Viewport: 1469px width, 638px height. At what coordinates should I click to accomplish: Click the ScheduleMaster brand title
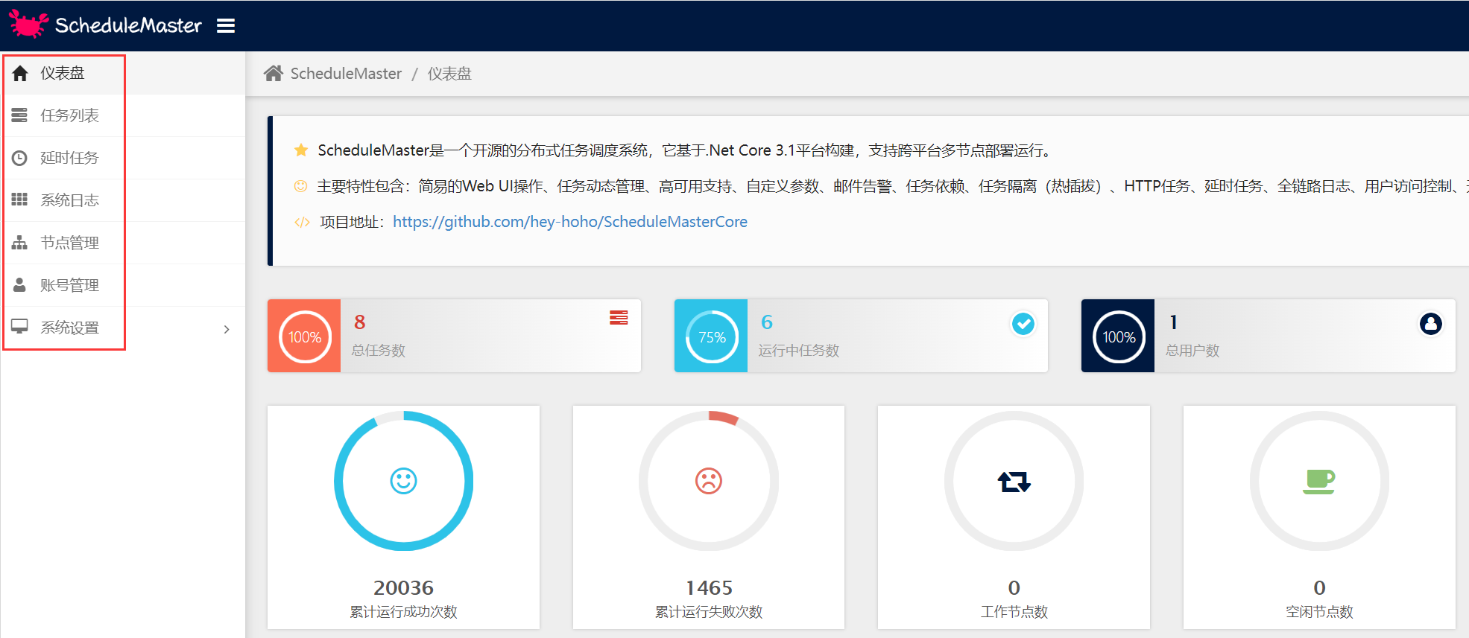128,25
